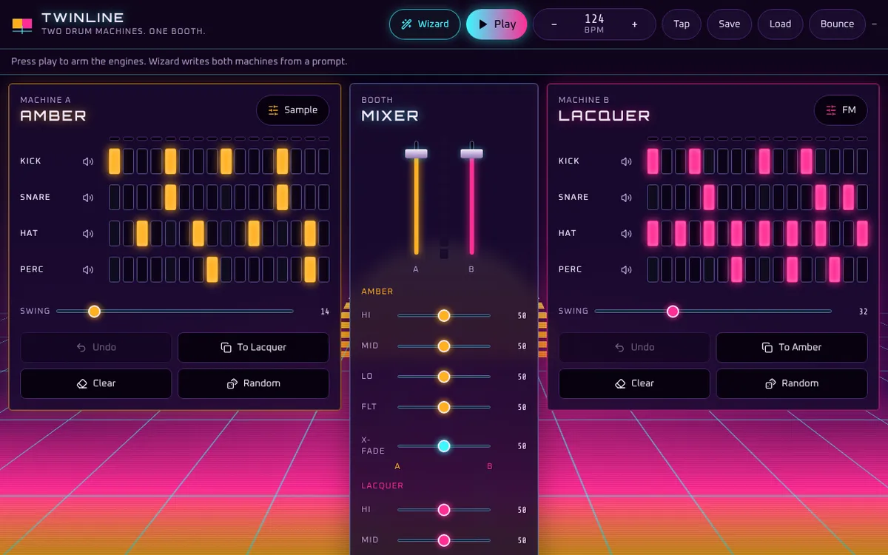
Task: Mute the Amber HAT track speaker
Action: pos(88,234)
